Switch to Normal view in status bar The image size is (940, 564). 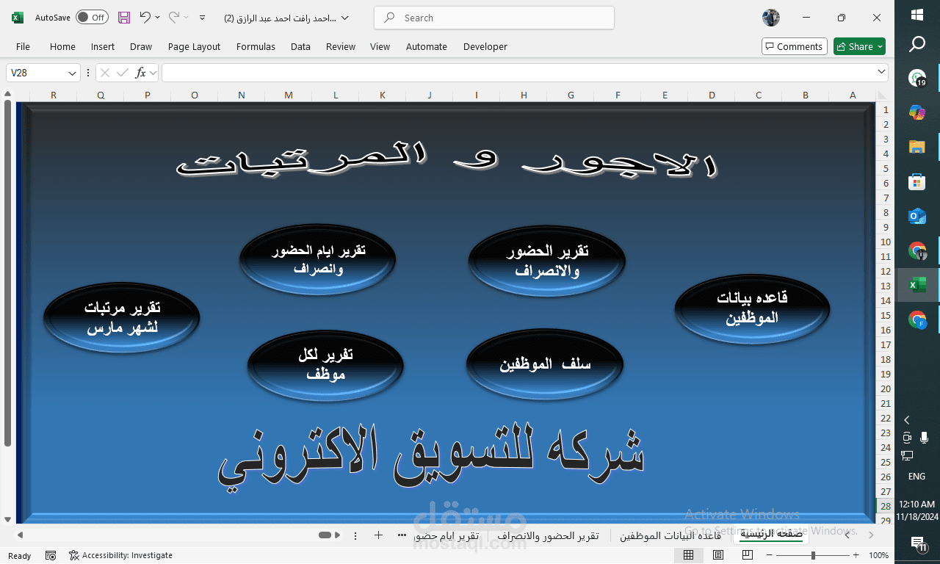[688, 555]
